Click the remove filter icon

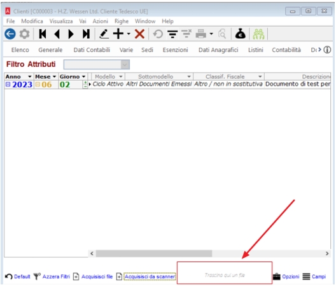point(186,34)
